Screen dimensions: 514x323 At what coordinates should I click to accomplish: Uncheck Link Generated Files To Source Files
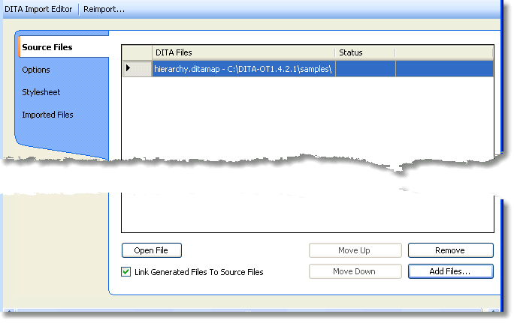pos(126,272)
